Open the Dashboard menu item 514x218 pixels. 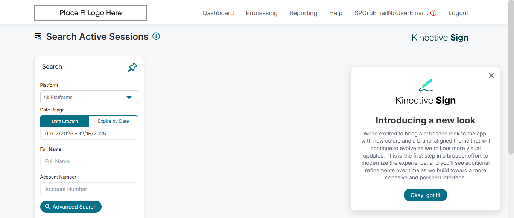coord(218,13)
